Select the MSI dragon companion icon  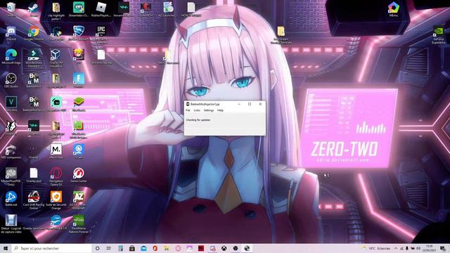(11, 152)
